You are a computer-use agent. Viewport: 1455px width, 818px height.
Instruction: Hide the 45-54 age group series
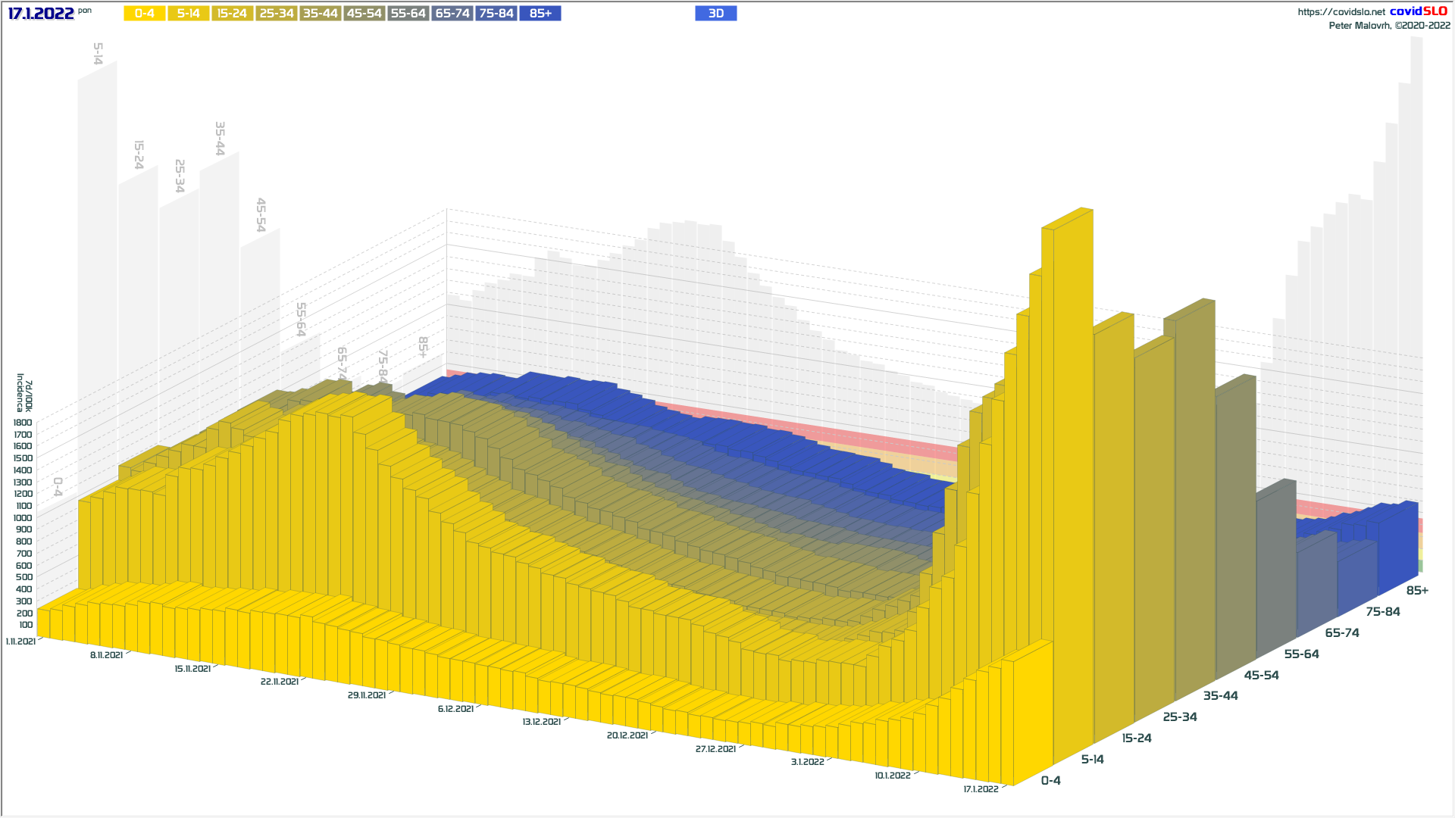click(x=364, y=14)
